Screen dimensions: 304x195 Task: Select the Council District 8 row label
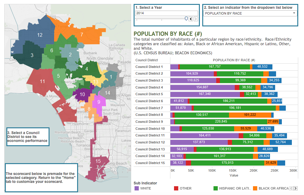pyautogui.click(x=149, y=115)
